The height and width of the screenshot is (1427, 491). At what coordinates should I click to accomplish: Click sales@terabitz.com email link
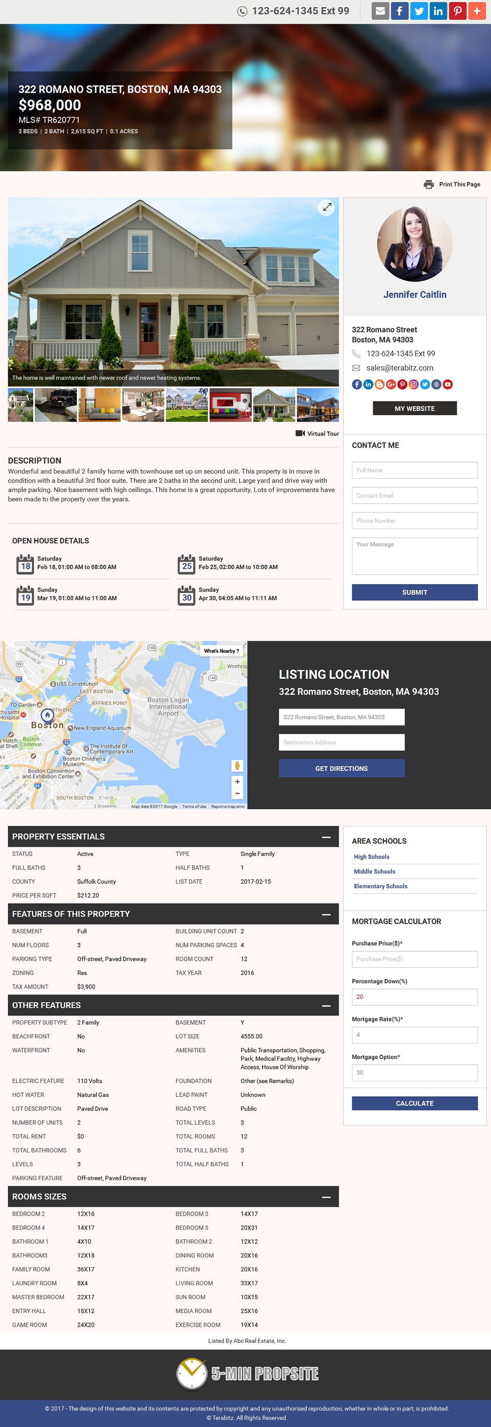pos(400,368)
